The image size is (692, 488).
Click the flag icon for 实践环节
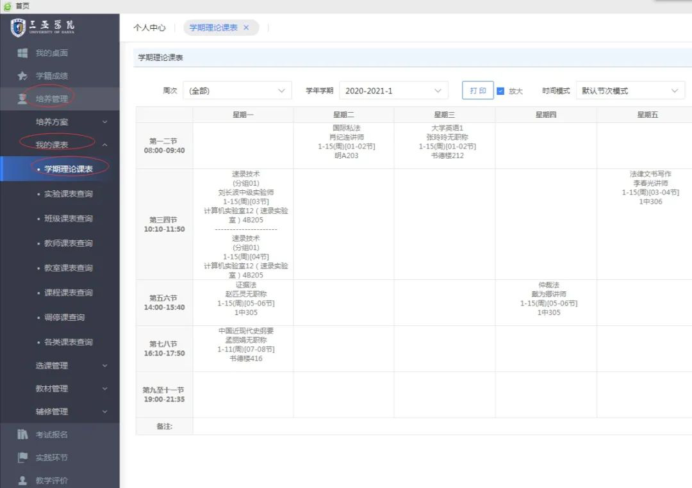(22, 457)
